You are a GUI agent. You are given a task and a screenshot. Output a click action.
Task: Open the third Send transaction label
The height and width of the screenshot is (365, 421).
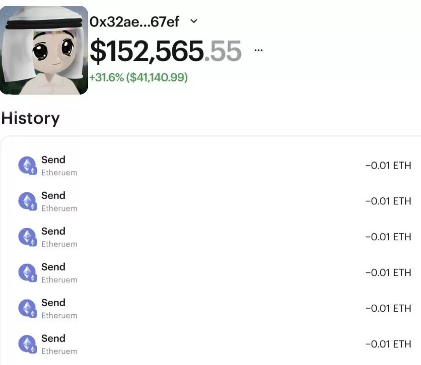pos(53,231)
